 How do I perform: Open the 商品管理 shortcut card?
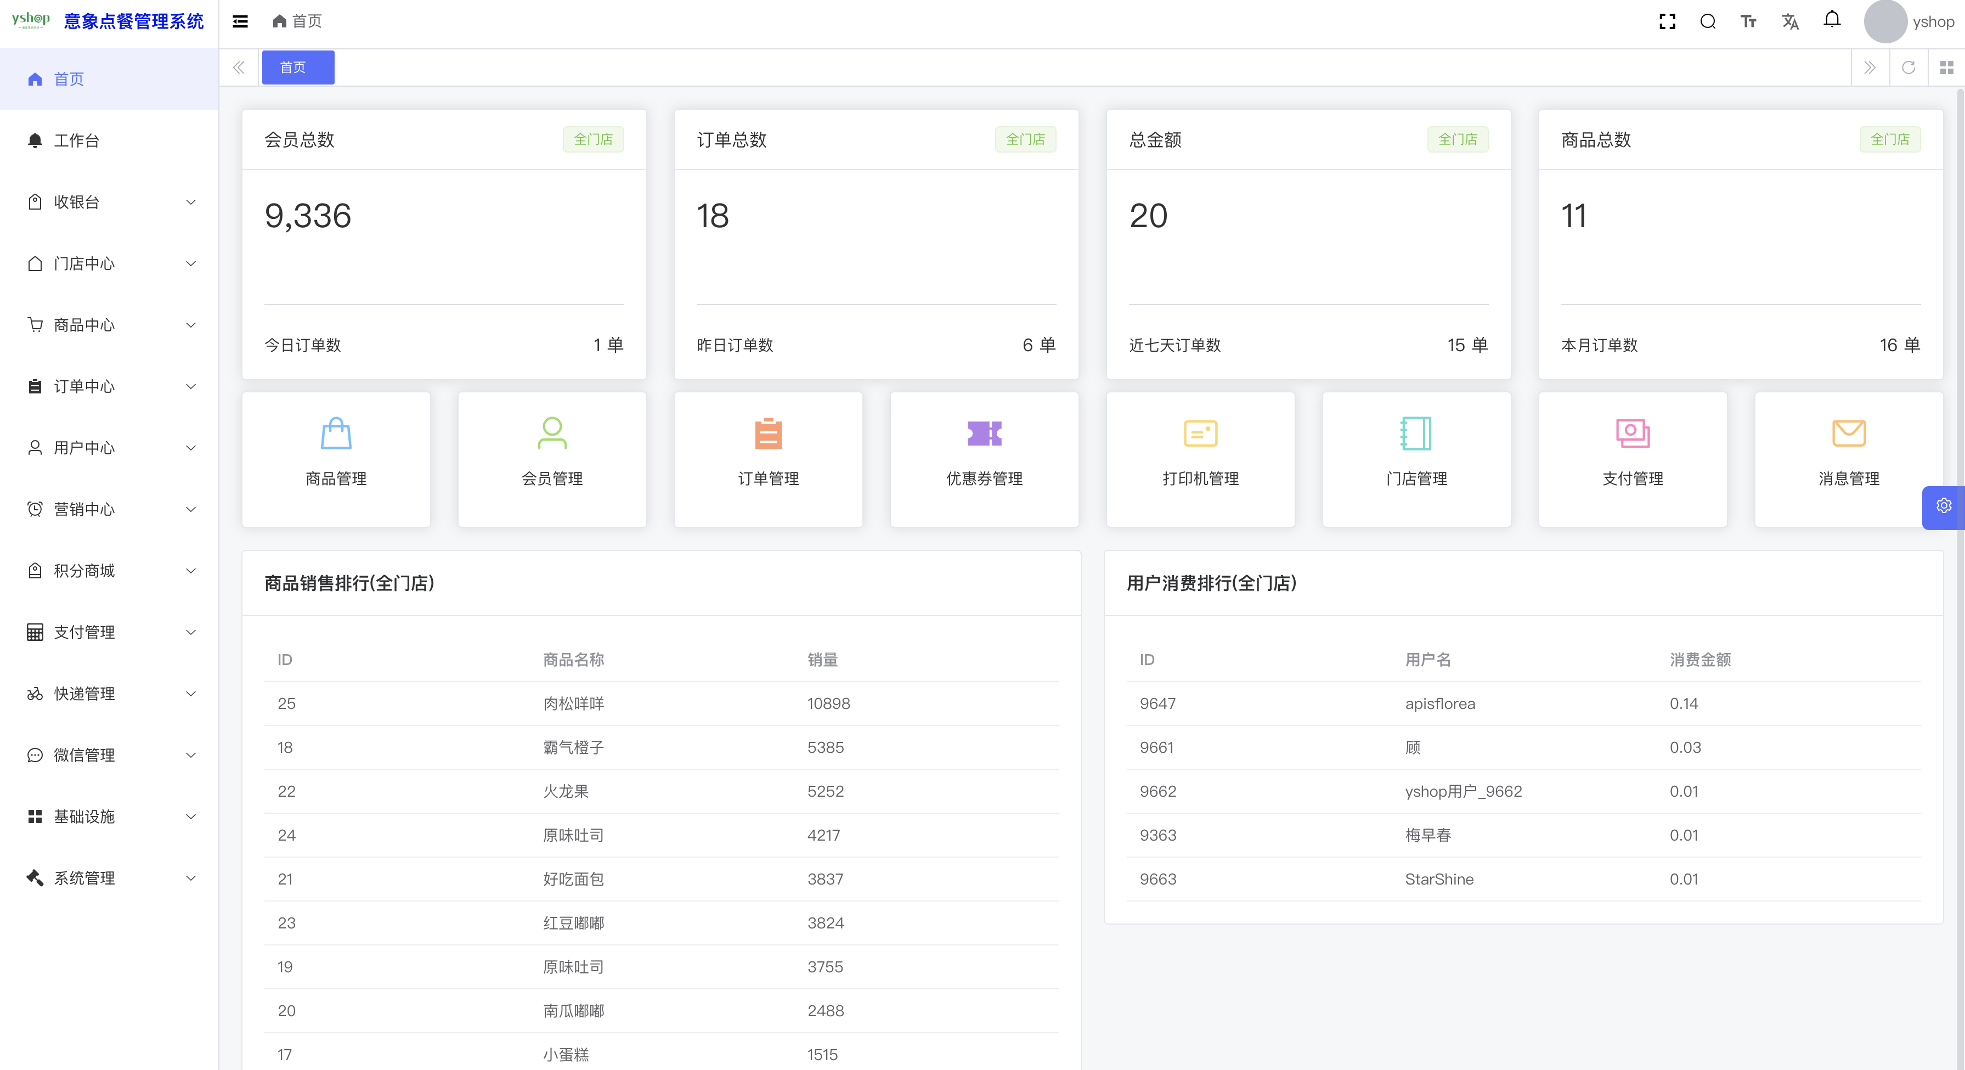(x=336, y=459)
